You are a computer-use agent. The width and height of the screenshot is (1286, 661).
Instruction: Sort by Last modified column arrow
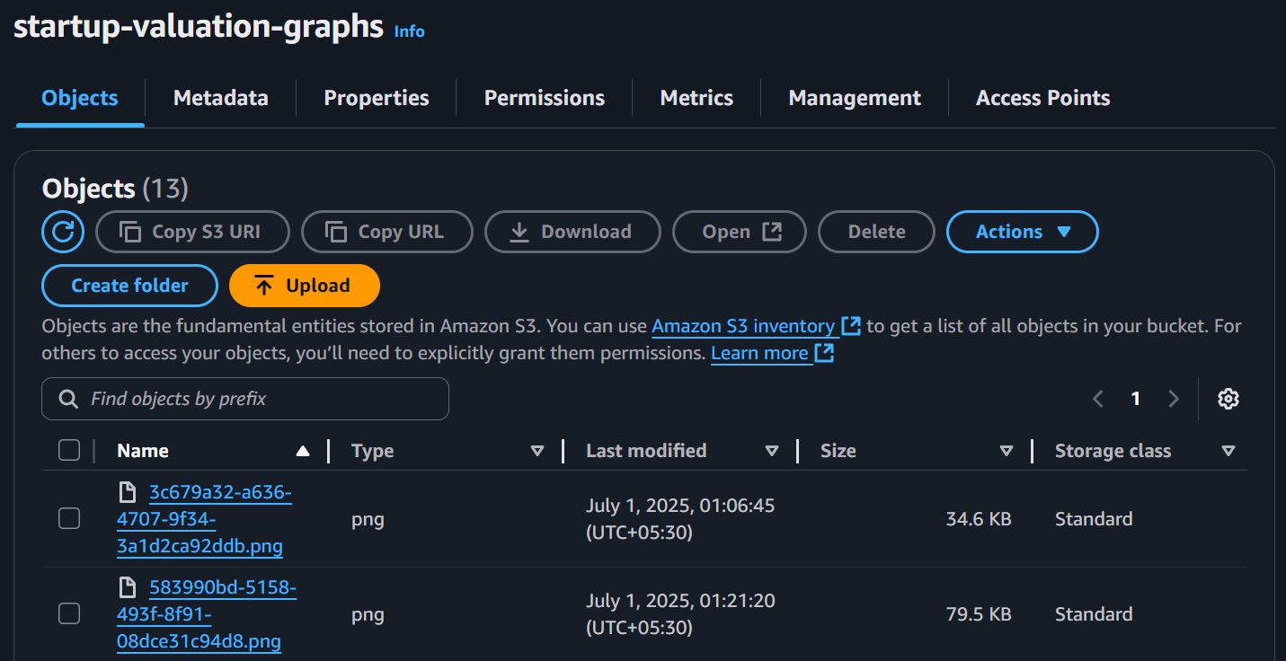tap(771, 451)
